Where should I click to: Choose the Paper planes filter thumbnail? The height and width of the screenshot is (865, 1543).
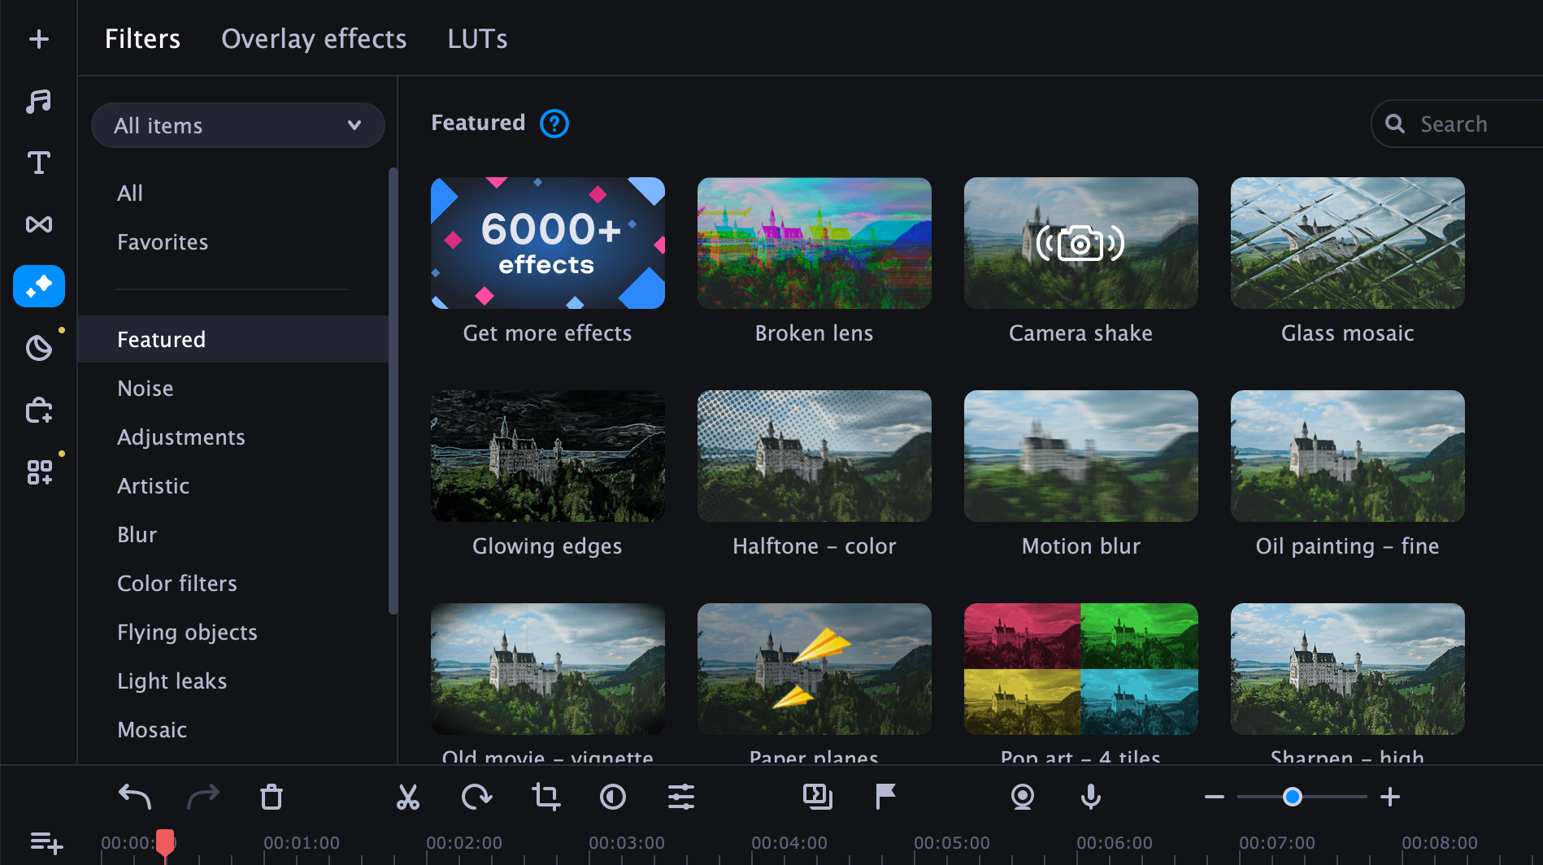pos(815,669)
